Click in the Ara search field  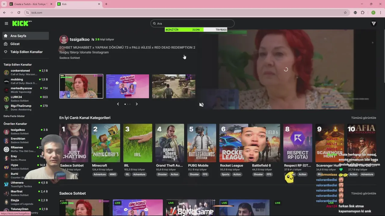coord(192,23)
